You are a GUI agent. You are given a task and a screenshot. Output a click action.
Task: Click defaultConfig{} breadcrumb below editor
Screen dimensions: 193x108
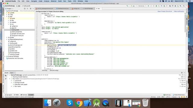coord(54,70)
